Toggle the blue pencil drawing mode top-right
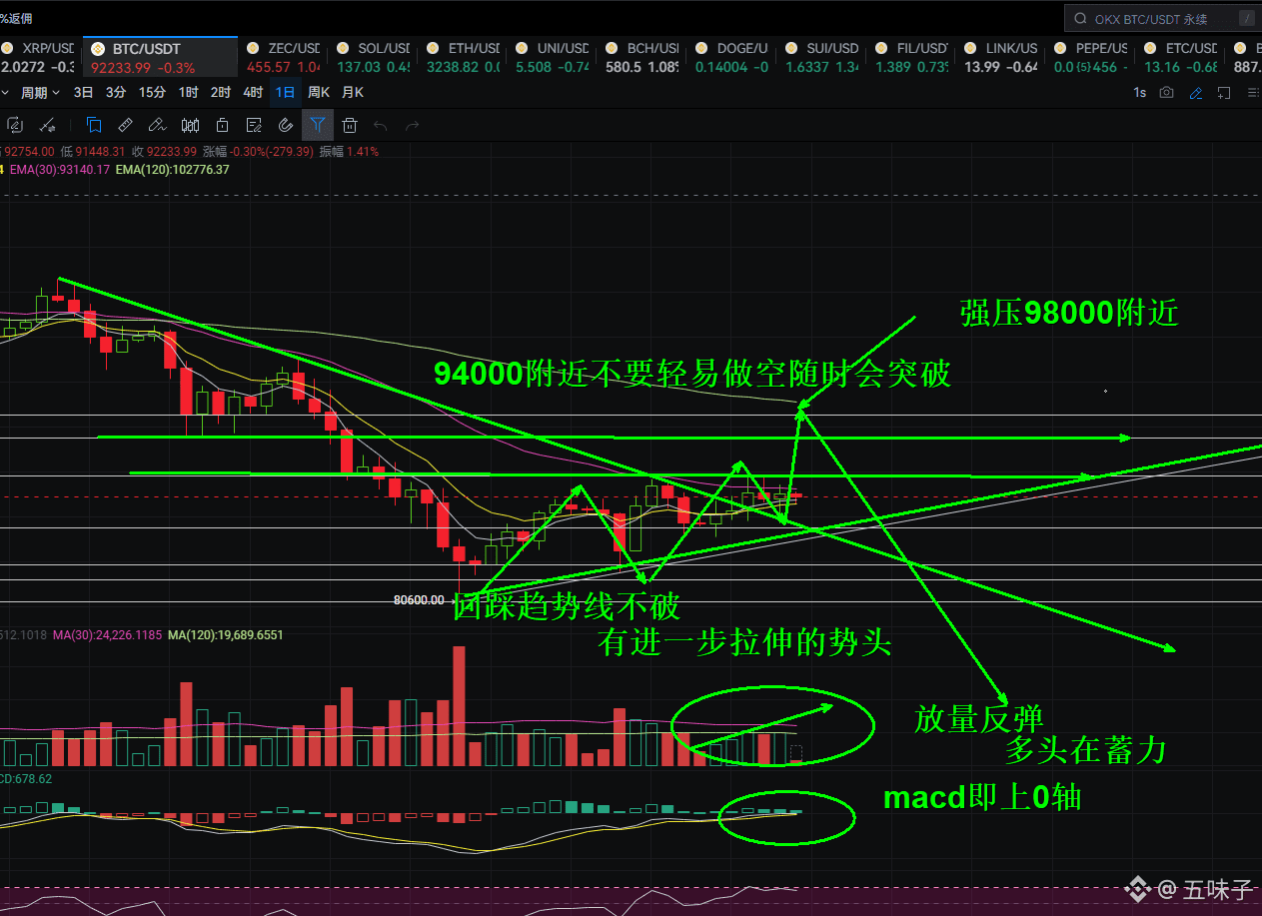Image resolution: width=1262 pixels, height=916 pixels. point(1196,92)
